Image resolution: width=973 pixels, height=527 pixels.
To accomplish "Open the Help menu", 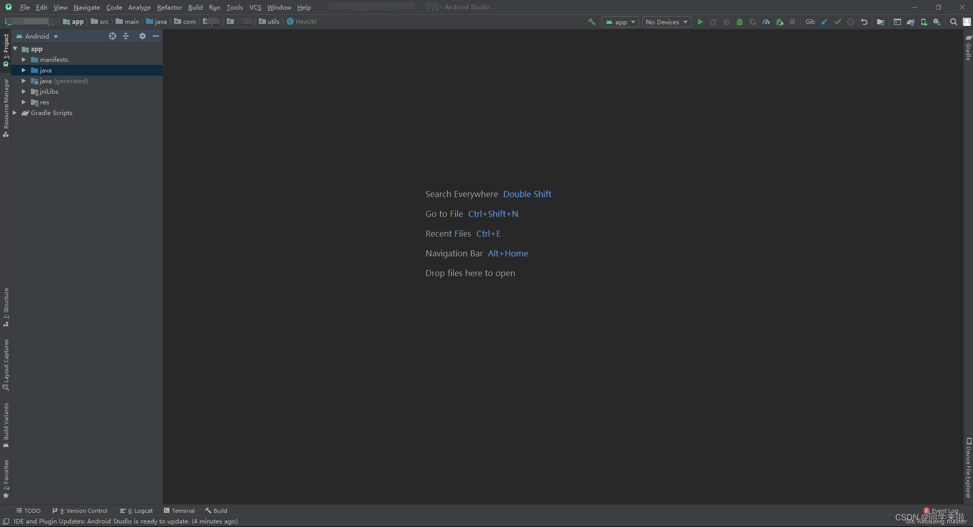I will click(304, 8).
